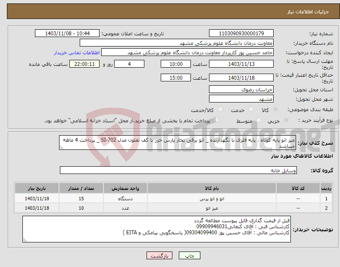This screenshot has width=340, height=267.
Task: Click the quantity cell showing 10
Action: click(81, 208)
